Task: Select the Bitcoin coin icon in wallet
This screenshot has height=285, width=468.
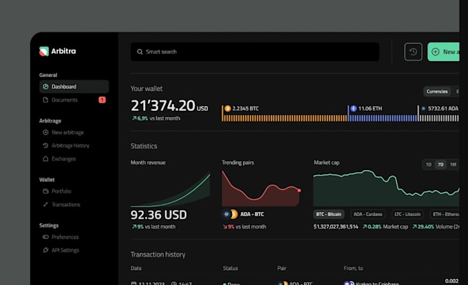Action: [x=227, y=108]
